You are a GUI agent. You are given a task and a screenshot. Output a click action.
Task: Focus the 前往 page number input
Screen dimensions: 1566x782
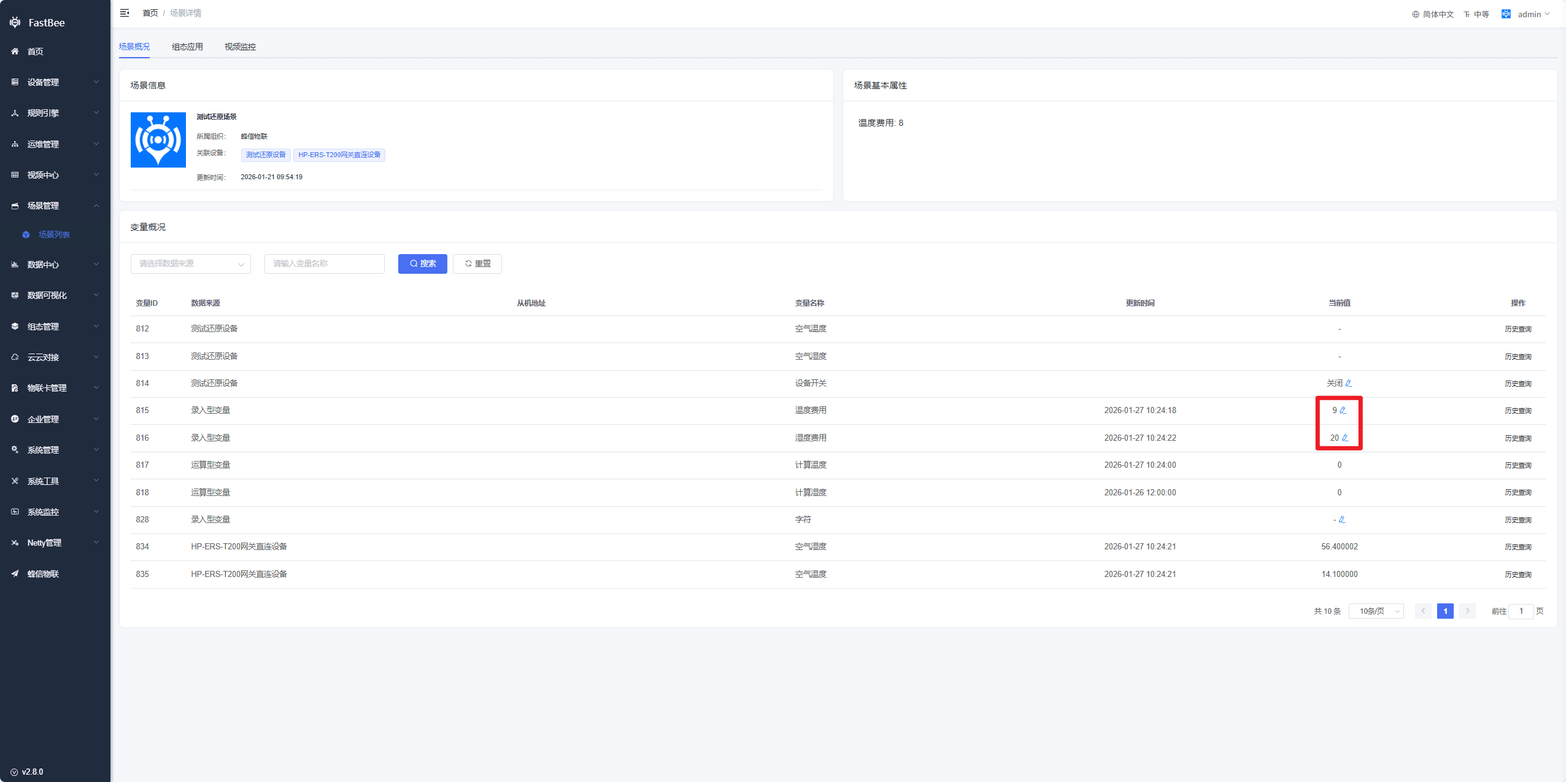point(1521,611)
